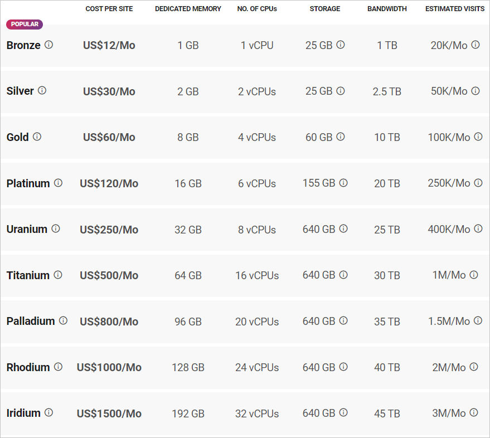
Task: Click the info icon next to Bronze
Action: click(48, 45)
